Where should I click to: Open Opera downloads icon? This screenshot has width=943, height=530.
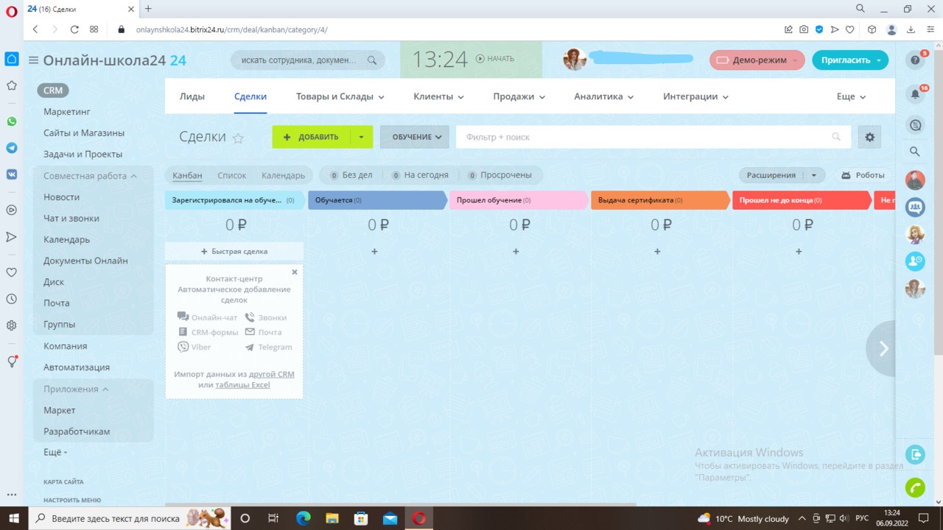pyautogui.click(x=911, y=29)
